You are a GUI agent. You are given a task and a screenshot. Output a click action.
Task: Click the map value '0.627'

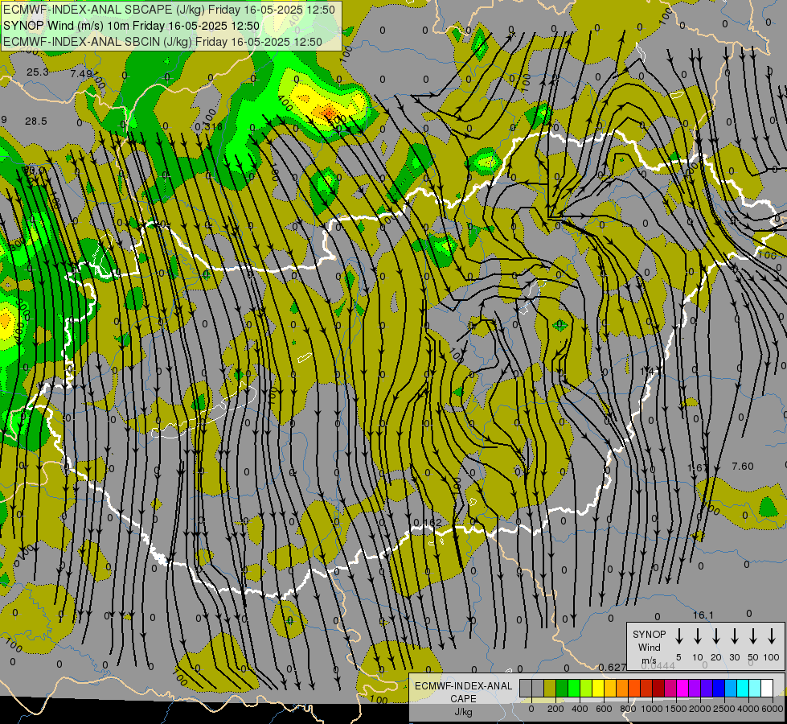click(613, 667)
